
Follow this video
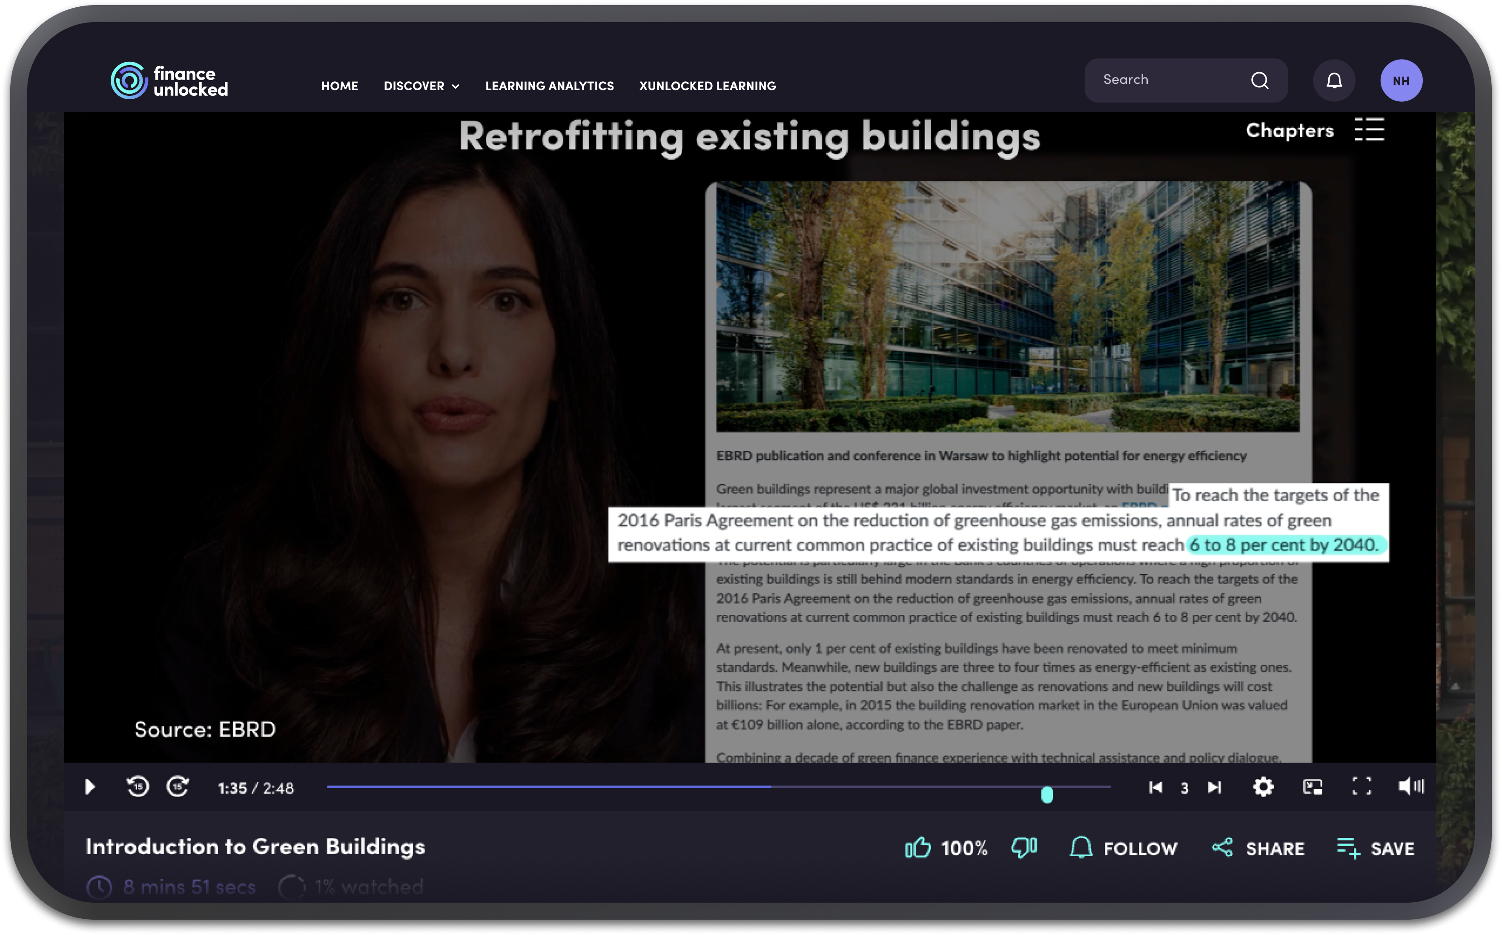point(1124,848)
